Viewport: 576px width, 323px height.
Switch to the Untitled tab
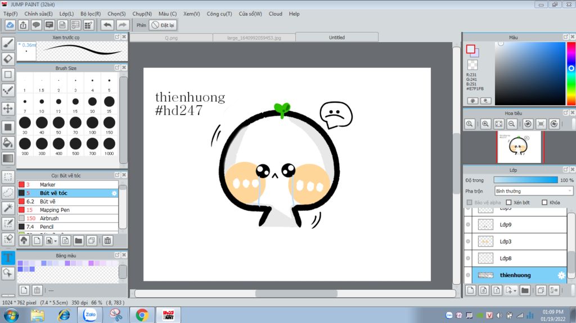(337, 38)
